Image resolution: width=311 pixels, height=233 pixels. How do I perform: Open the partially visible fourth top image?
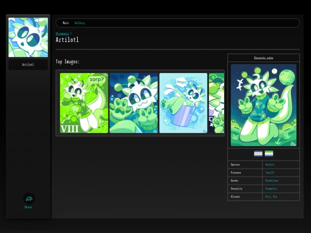(217, 103)
